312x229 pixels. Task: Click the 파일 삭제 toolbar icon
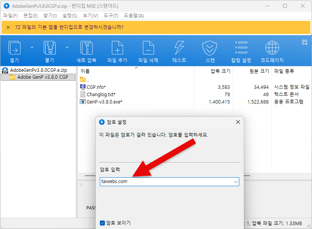point(148,47)
